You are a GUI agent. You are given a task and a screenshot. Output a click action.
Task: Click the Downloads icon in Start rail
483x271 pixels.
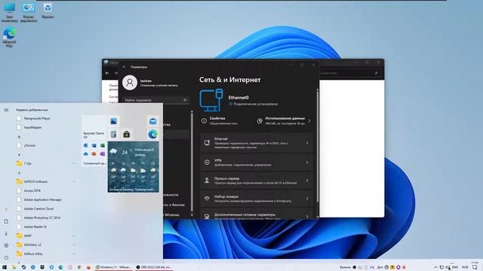click(x=6, y=233)
